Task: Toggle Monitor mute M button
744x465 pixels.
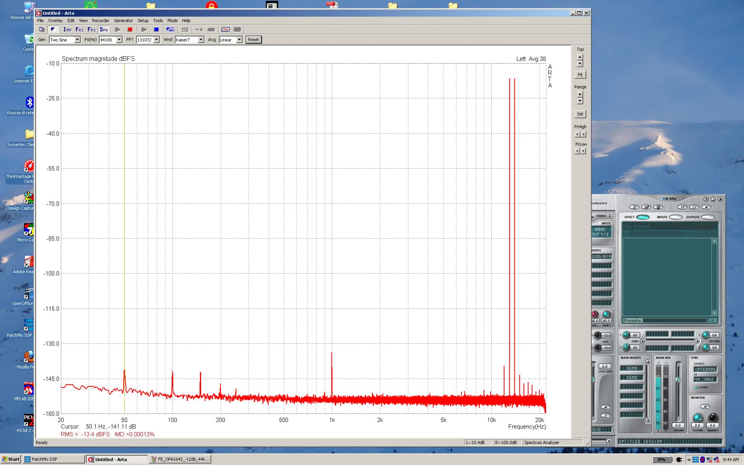Action: point(705,406)
